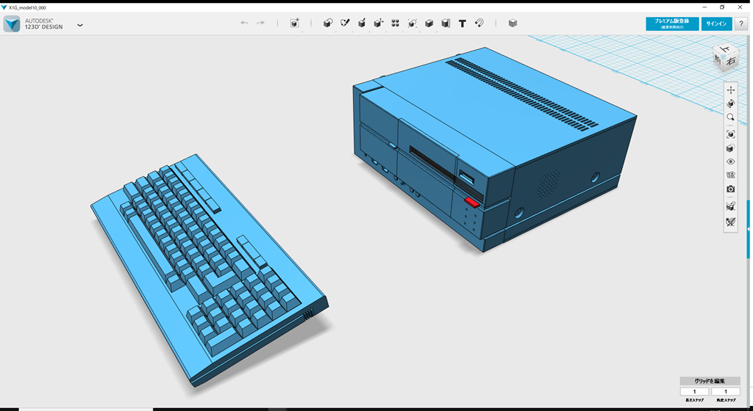Select the Sketch tool icon
The image size is (753, 411).
click(x=345, y=23)
